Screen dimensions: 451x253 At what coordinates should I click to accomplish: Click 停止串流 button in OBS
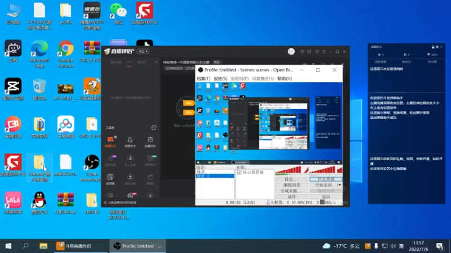coord(326,179)
